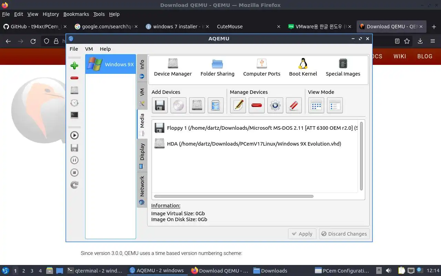Image resolution: width=441 pixels, height=276 pixels.
Task: Start the VM with the play icon
Action: pos(74,135)
